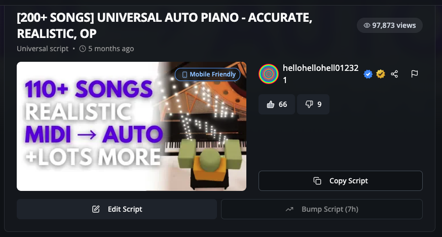Dislike the script with thumbs down
This screenshot has height=237, width=442.
click(x=313, y=104)
